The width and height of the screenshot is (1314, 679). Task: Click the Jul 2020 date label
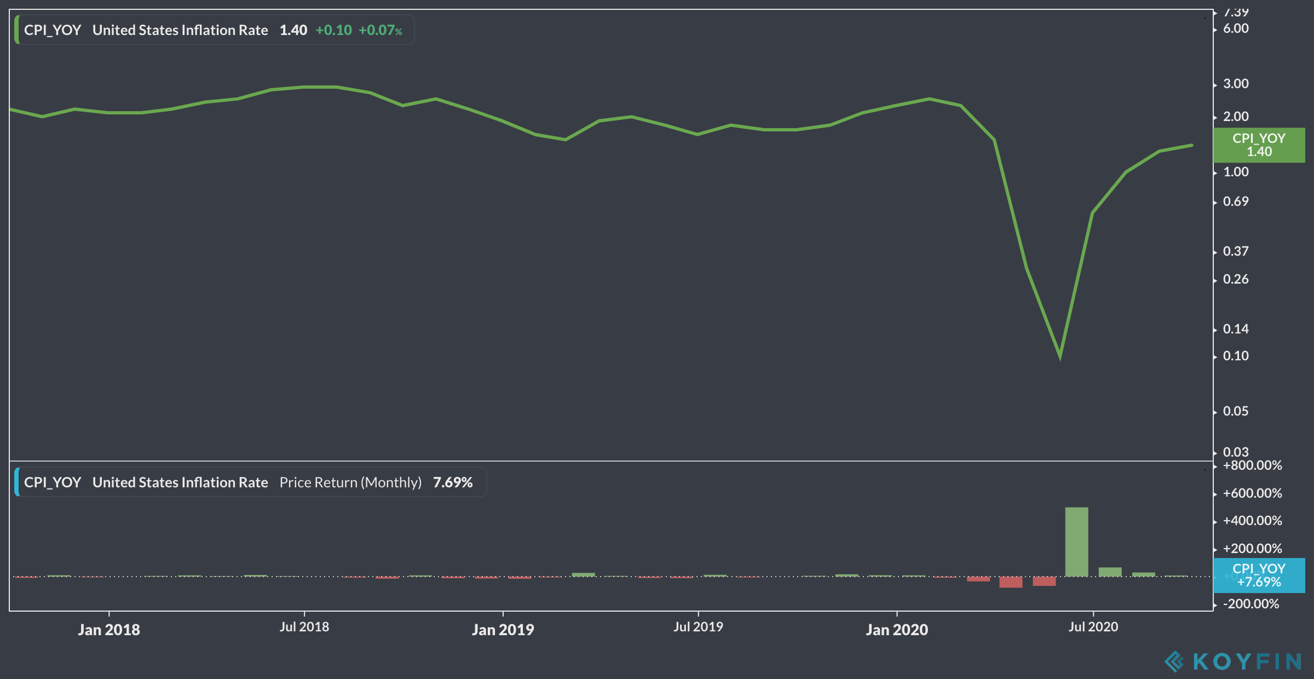coord(1093,627)
